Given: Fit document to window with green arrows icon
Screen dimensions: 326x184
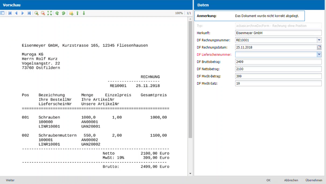Looking at the screenshot, I should [50, 13].
